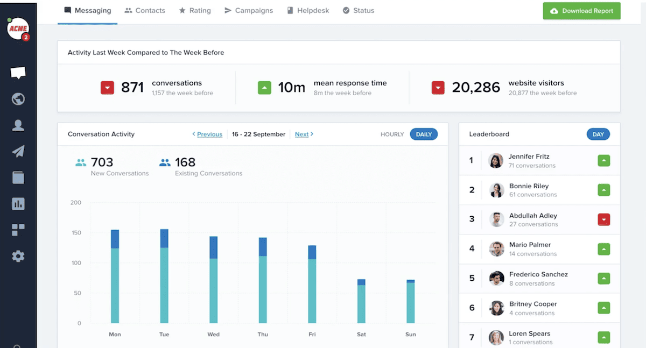Viewport: 646px width, 348px height.
Task: Select Mario Palmer's avatar in leaderboard
Action: click(496, 249)
